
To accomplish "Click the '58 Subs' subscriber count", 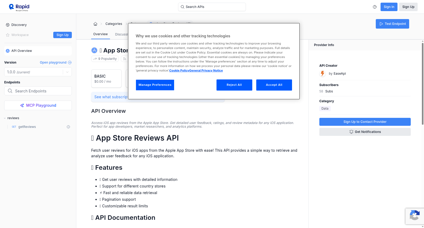I will point(326,91).
